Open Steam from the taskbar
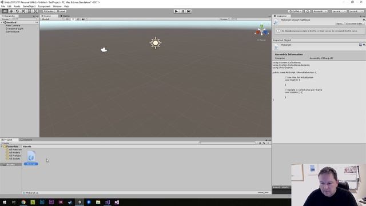Viewport: 366px width, 206px height. (70, 202)
